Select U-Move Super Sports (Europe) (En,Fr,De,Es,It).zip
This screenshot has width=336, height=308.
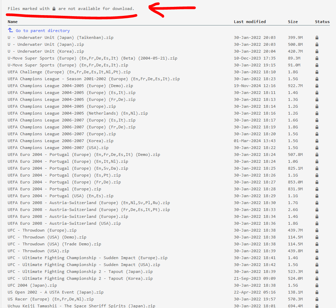click(68, 65)
